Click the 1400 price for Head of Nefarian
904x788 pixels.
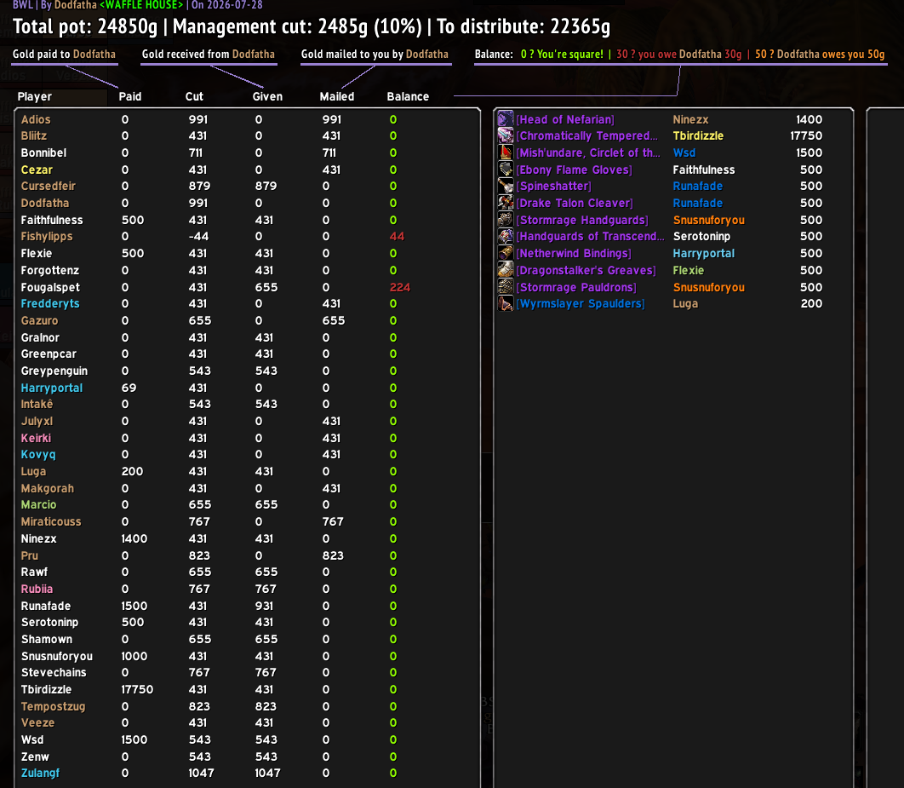809,119
